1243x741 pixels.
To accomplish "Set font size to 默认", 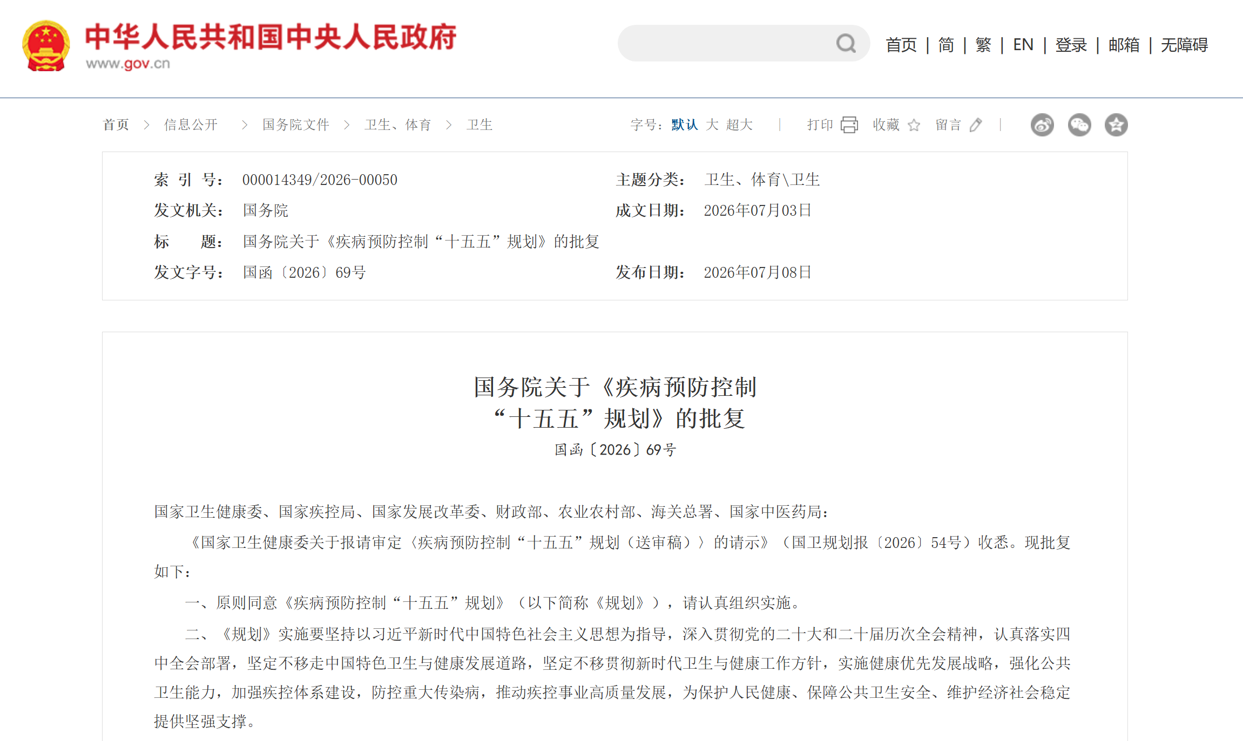I will tap(685, 125).
